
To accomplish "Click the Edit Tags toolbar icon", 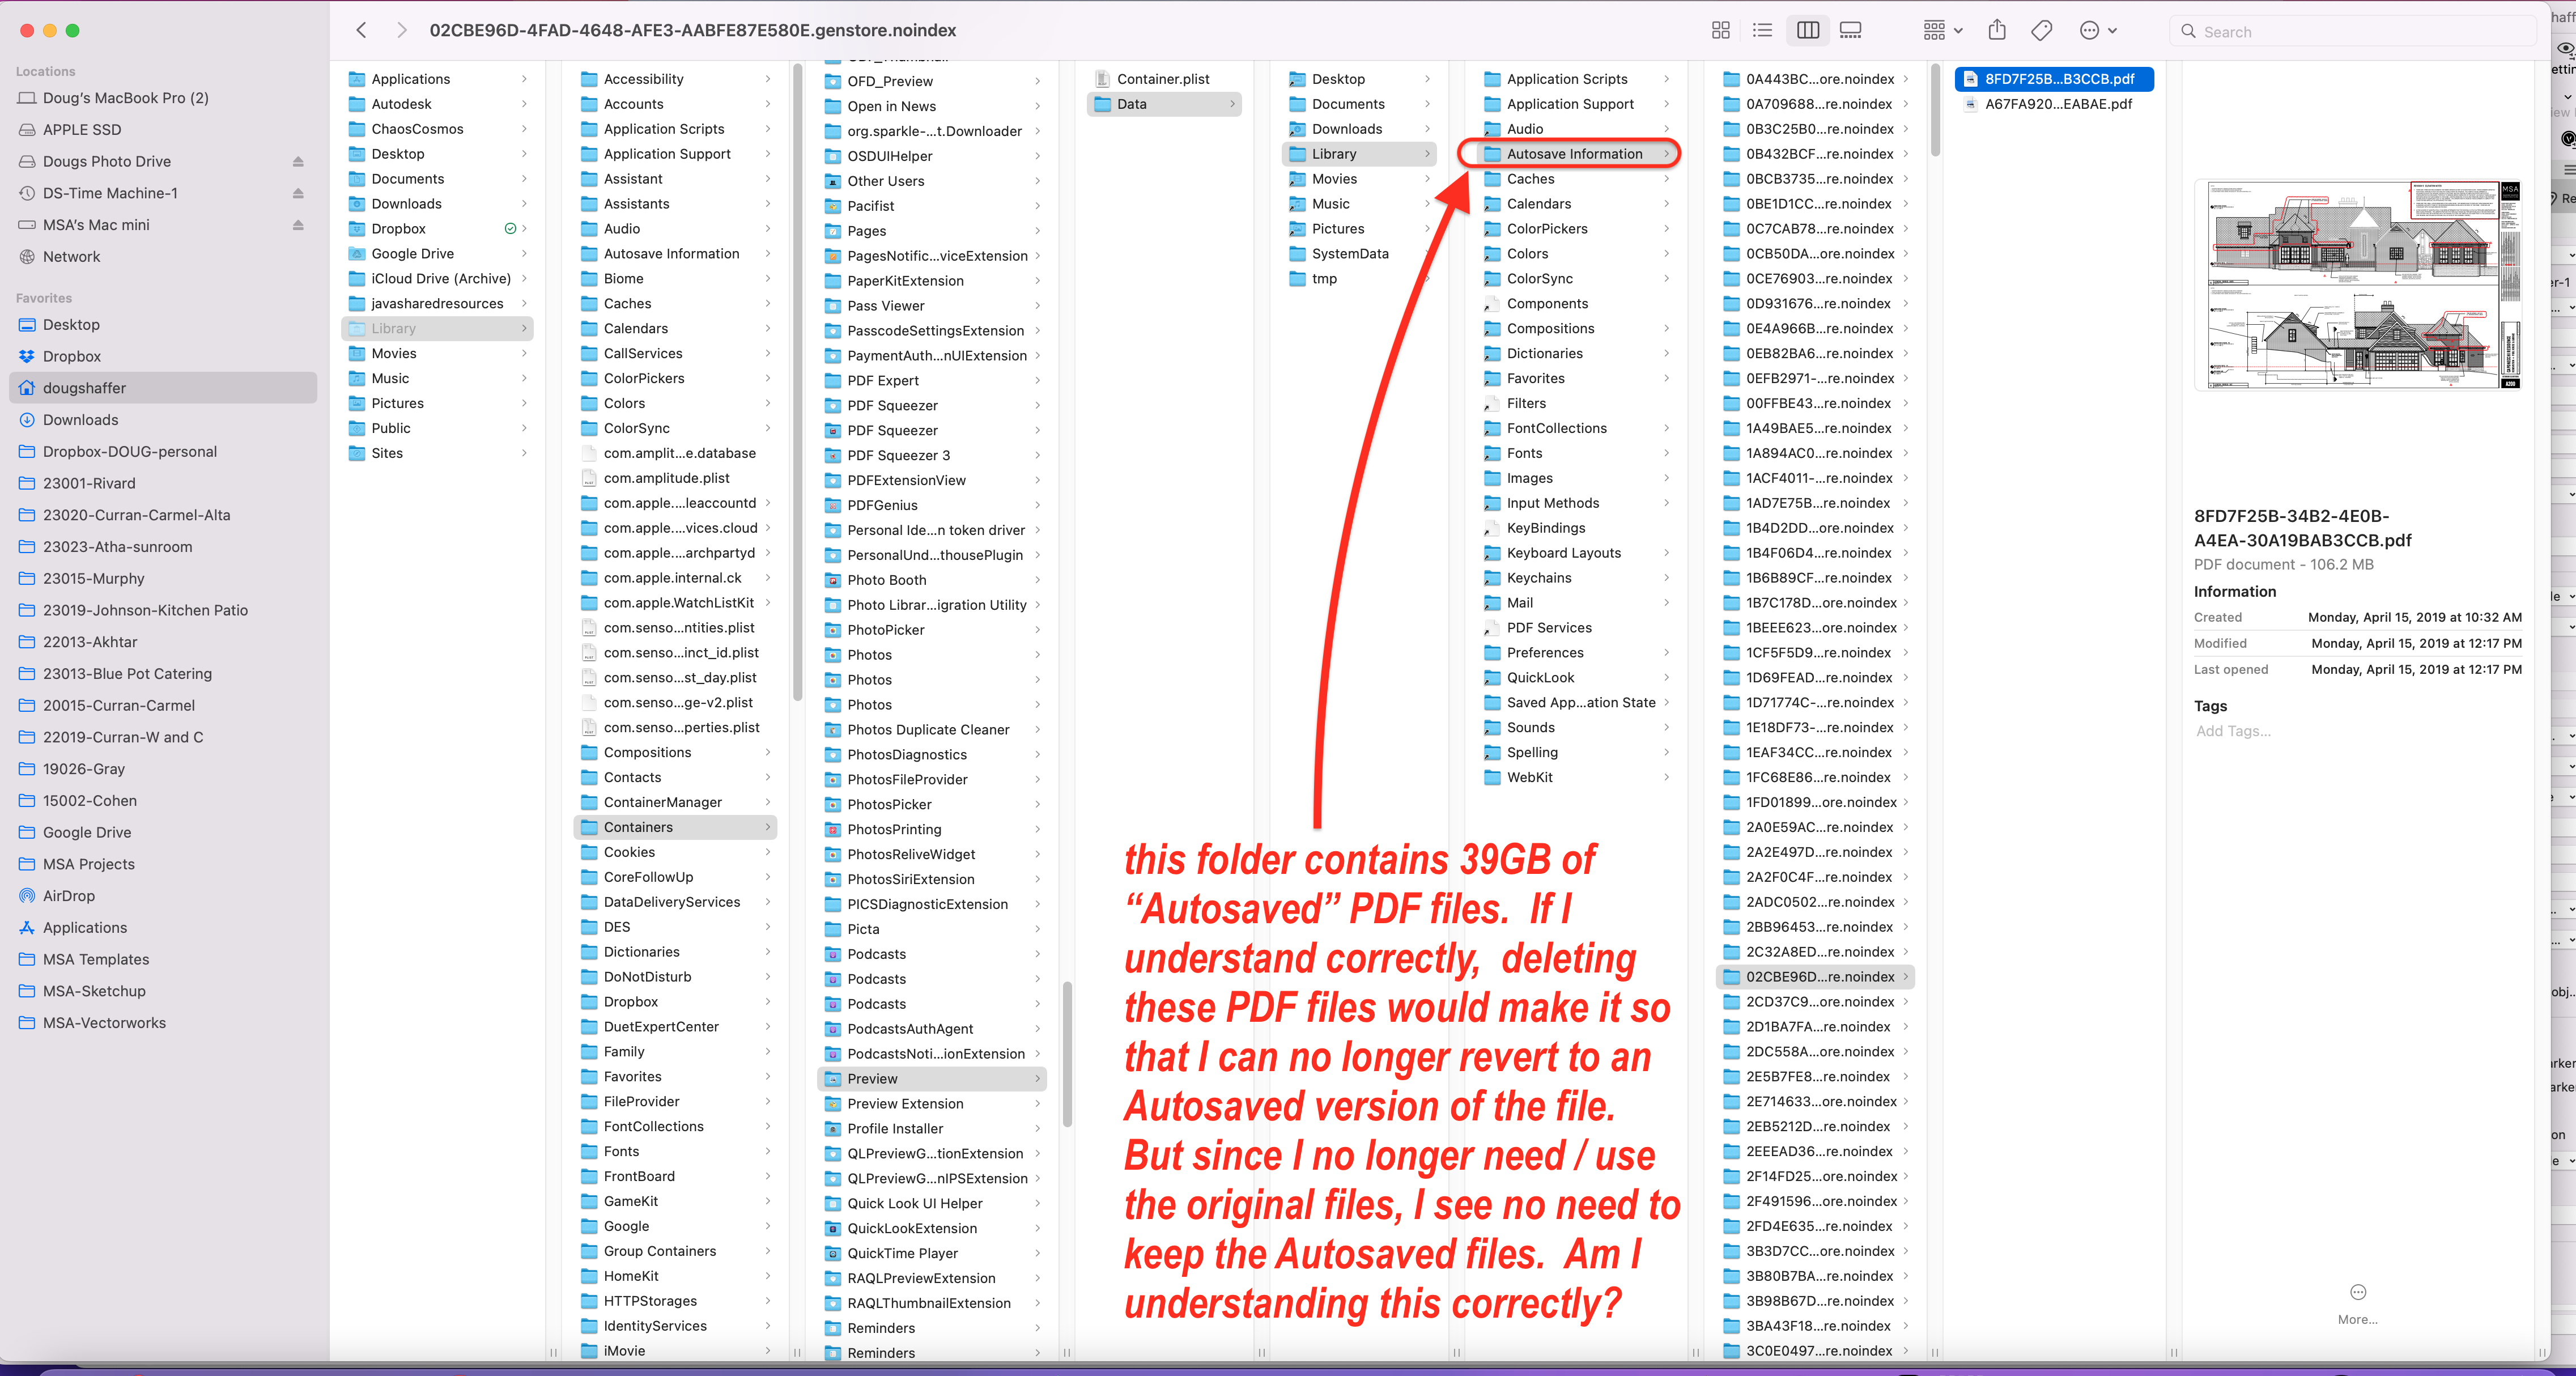I will (2042, 31).
